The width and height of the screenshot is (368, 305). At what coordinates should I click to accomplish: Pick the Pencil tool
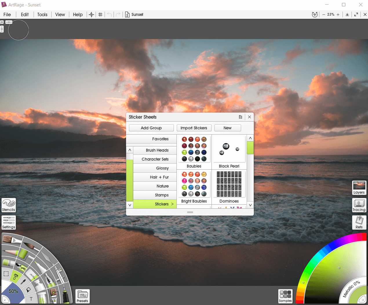10,252
